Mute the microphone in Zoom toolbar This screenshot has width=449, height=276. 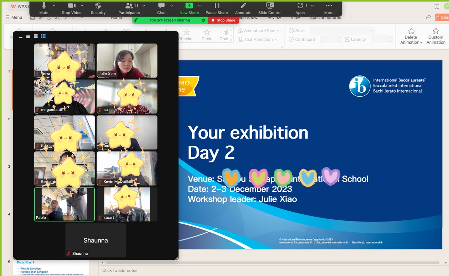click(x=44, y=8)
